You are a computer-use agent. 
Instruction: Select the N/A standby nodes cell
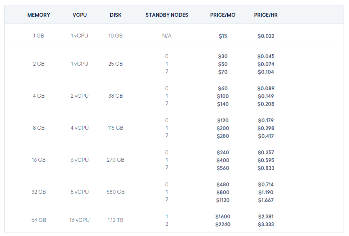click(x=167, y=36)
